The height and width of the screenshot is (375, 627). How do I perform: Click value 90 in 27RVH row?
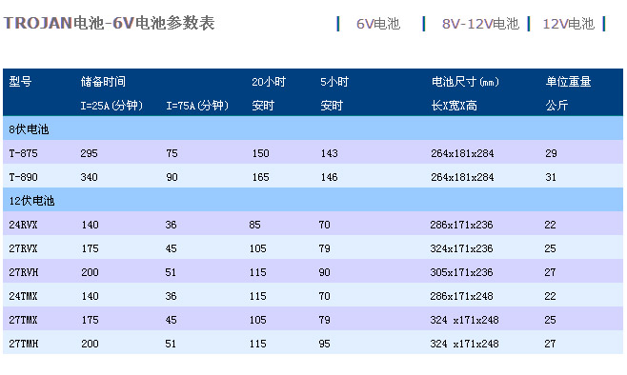coord(325,272)
